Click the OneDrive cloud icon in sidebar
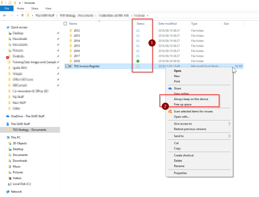The image size is (259, 197). [8, 116]
